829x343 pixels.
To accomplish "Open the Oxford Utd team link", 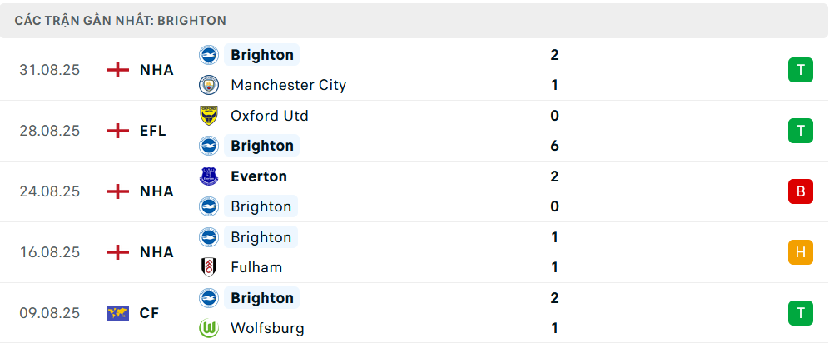I will [270, 116].
